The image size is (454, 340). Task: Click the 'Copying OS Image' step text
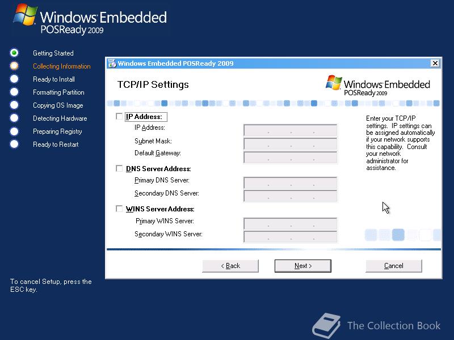click(58, 105)
